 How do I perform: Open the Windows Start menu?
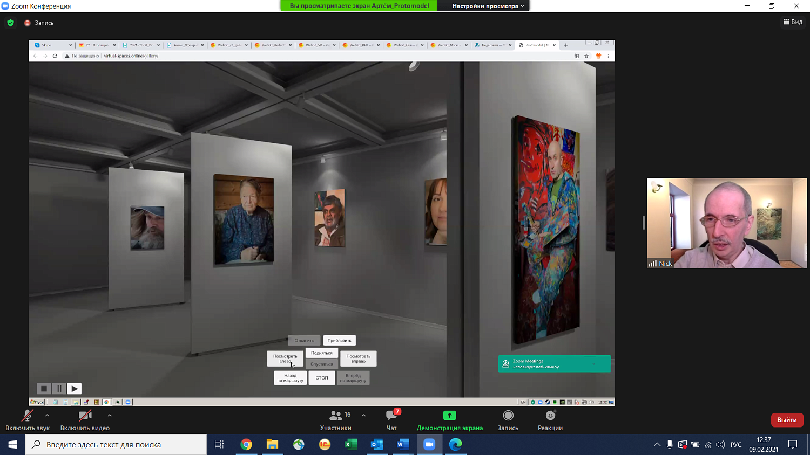tap(12, 445)
